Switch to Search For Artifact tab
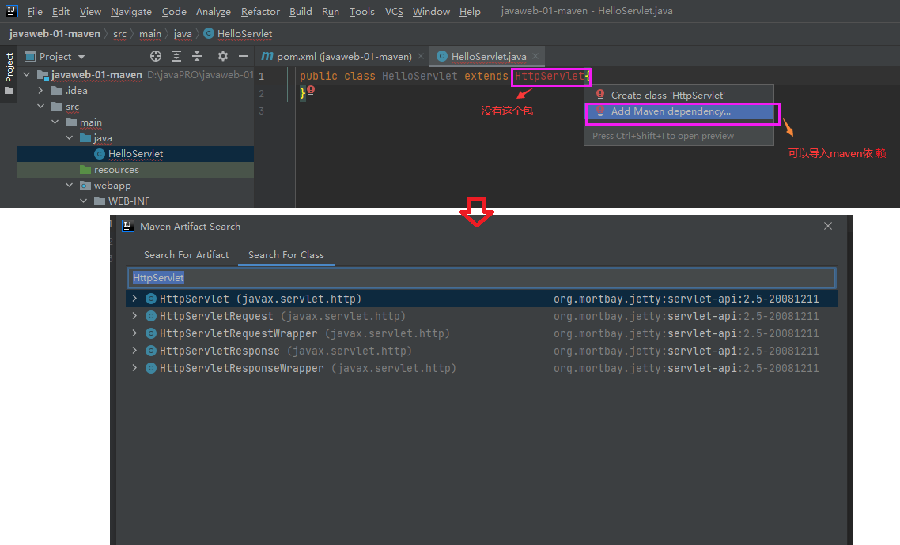Image resolution: width=900 pixels, height=545 pixels. (186, 255)
